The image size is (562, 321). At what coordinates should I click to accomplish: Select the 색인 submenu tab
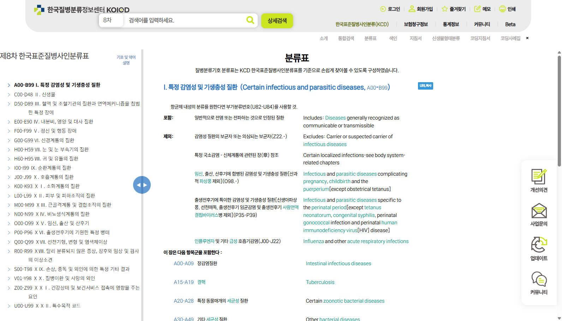pos(393,38)
